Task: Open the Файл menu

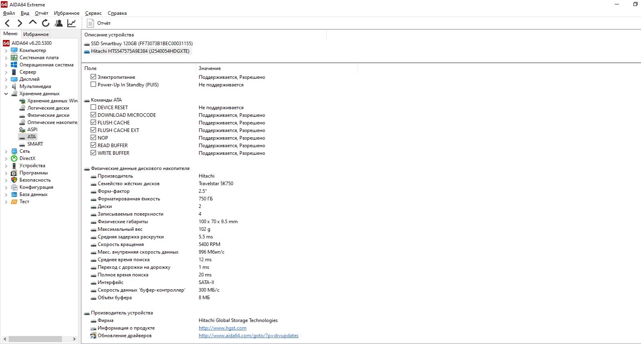Action: click(9, 13)
